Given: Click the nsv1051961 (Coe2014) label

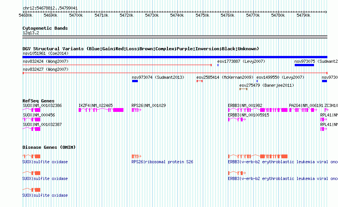Looking at the screenshot, I should tap(46, 53).
